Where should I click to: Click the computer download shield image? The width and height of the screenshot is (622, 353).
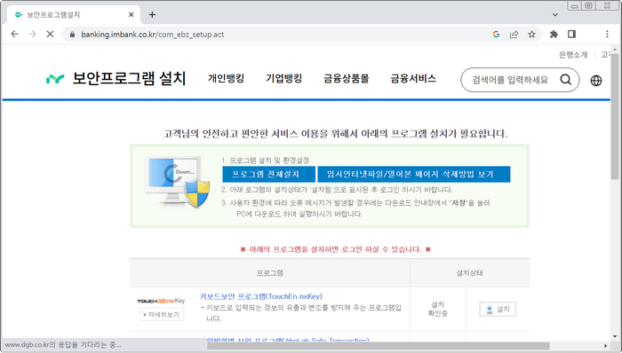(178, 181)
